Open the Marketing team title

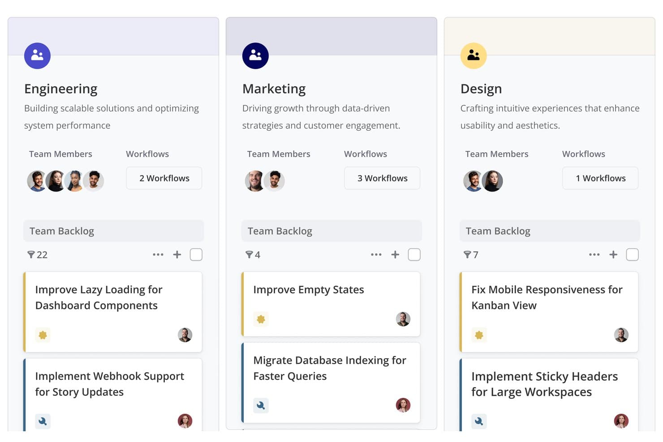pyautogui.click(x=274, y=89)
